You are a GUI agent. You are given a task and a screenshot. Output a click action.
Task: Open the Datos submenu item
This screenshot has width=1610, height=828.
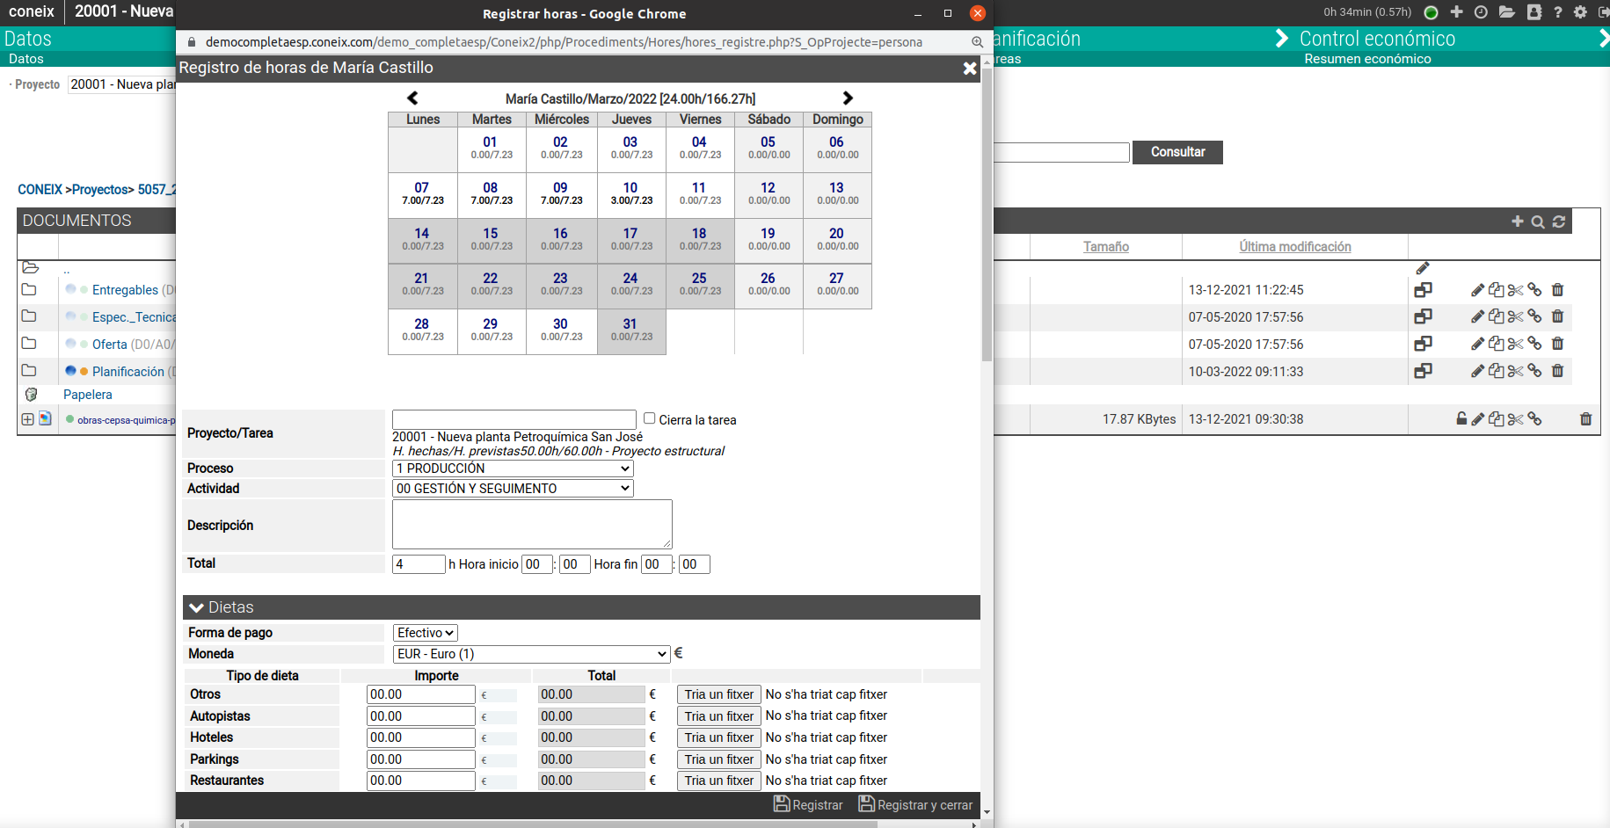(x=26, y=59)
